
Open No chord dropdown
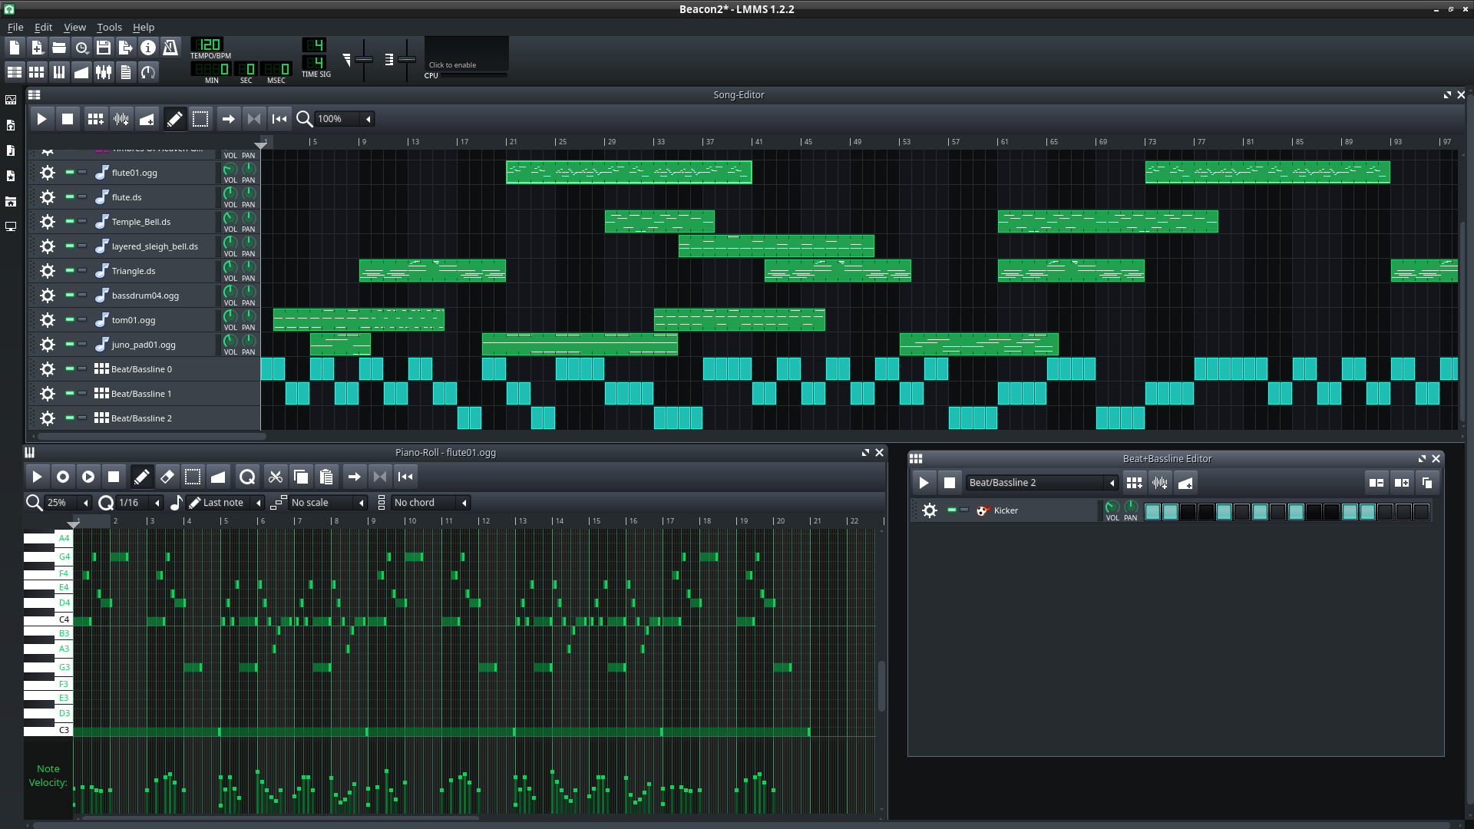pos(431,503)
